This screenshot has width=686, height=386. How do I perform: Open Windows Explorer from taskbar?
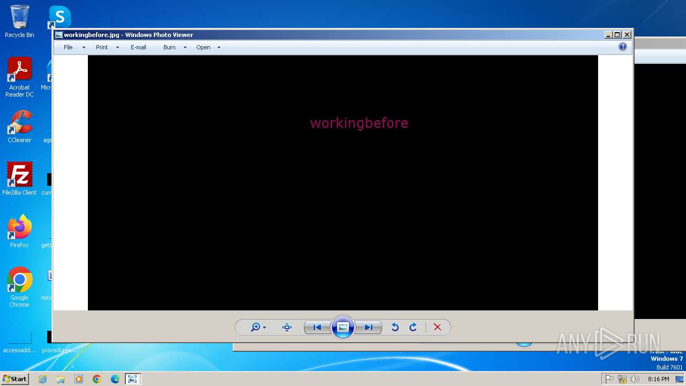pos(61,379)
